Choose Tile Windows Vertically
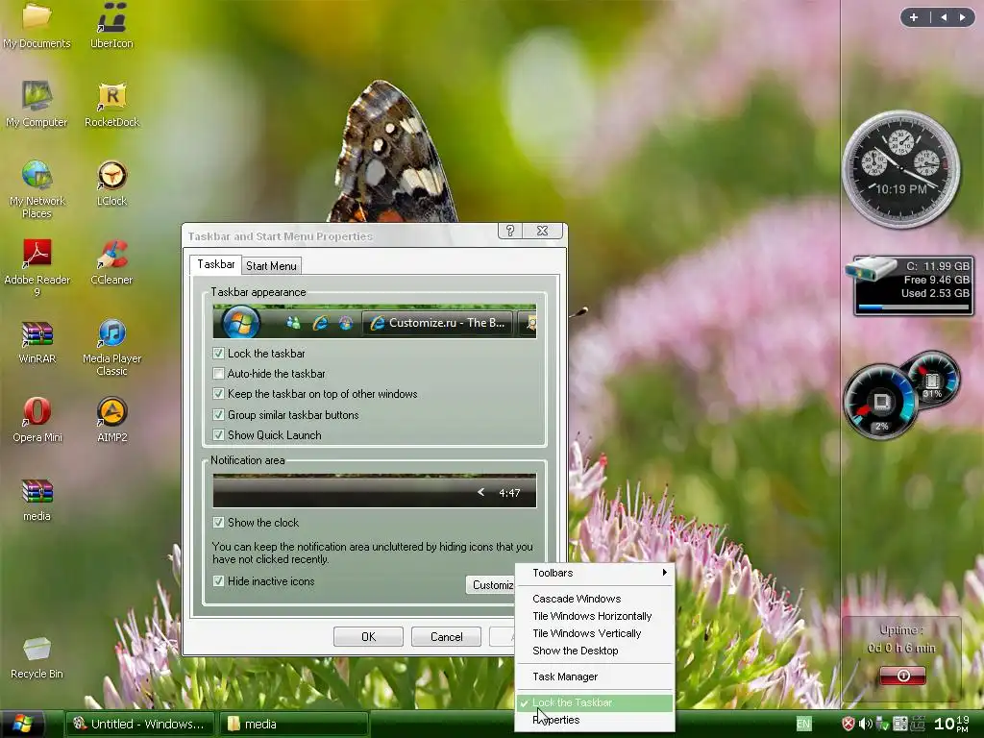Screen dimensions: 984x738 tap(594, 634)
